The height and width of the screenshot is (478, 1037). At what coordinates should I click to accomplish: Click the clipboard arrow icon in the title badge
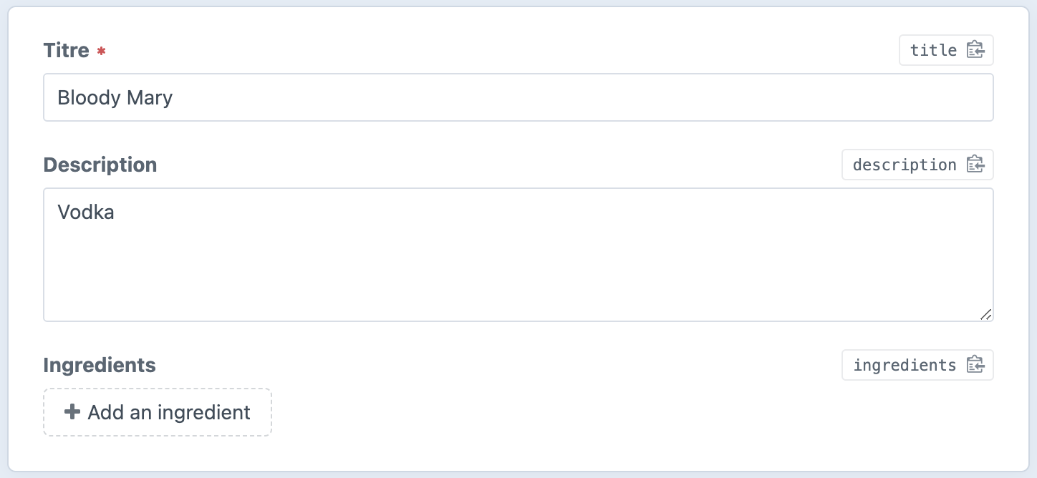coord(975,50)
